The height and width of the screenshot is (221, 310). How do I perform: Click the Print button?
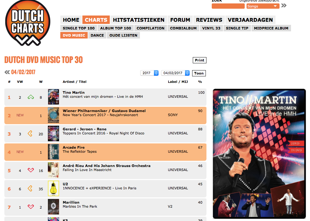click(200, 60)
